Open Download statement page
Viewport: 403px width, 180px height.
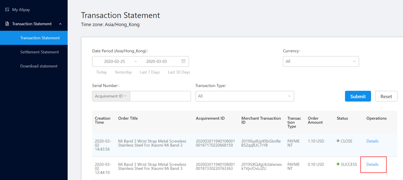pyautogui.click(x=39, y=66)
